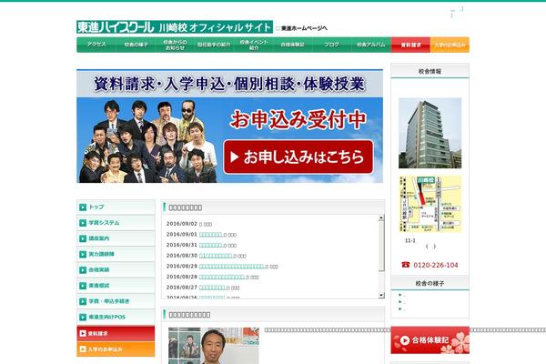The height and width of the screenshot is (364, 546).
Task: Open the 合格実績 sidebar menu item
Action: (116, 269)
